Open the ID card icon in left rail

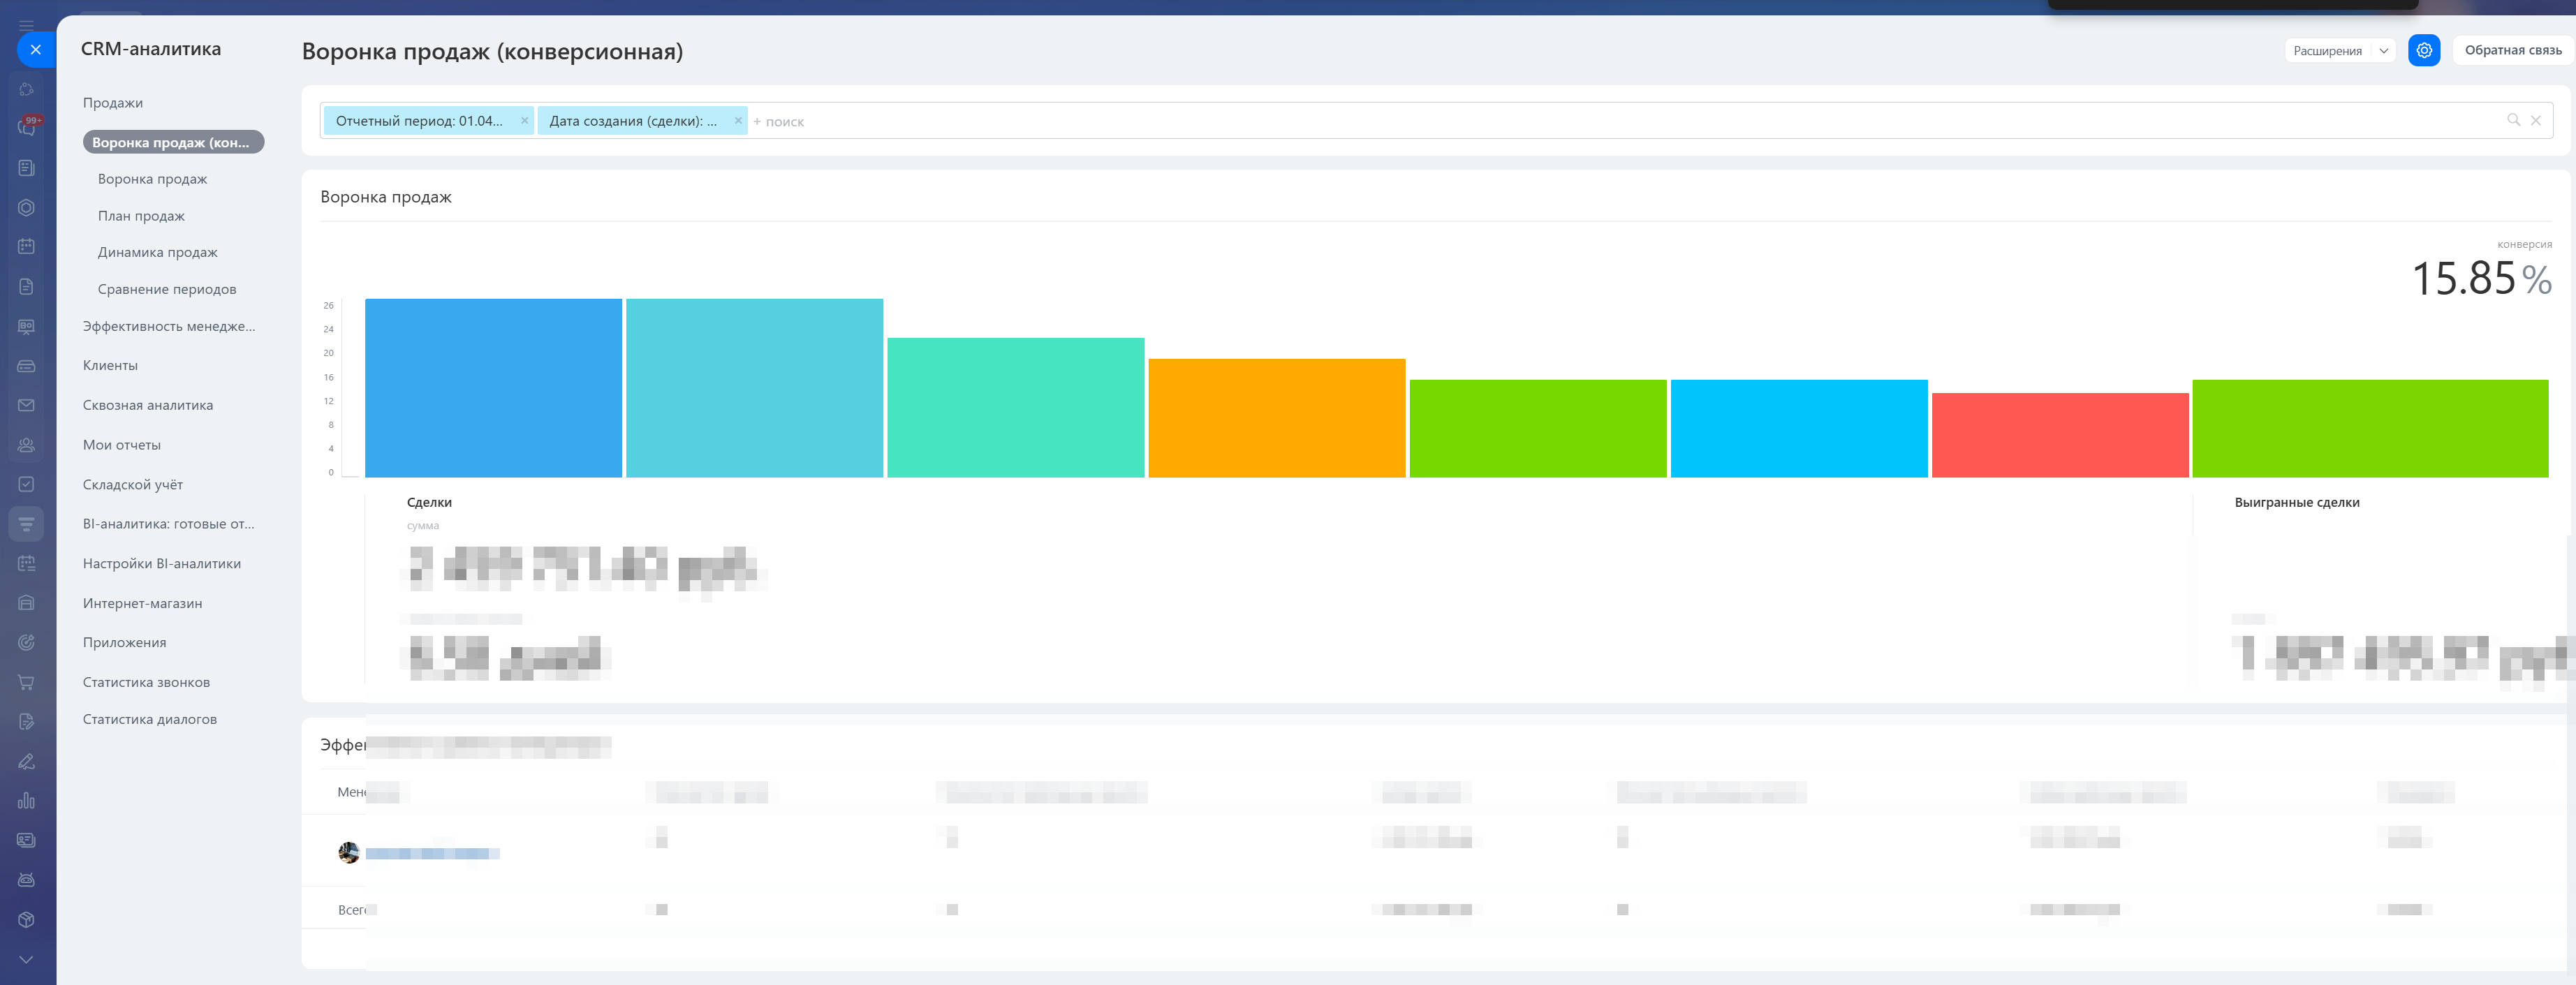click(x=26, y=840)
